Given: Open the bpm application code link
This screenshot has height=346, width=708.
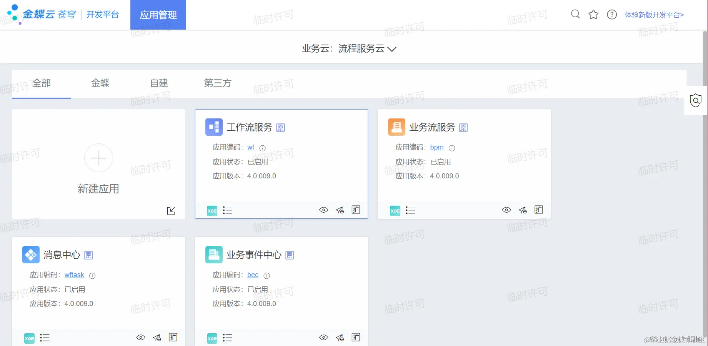Looking at the screenshot, I should [437, 147].
